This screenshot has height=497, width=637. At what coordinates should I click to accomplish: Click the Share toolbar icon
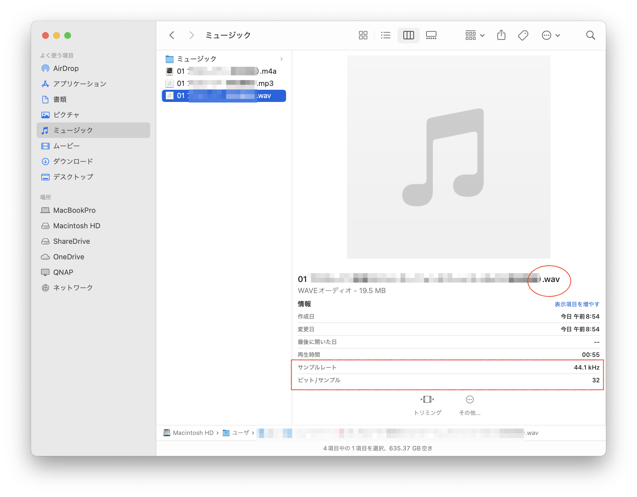click(x=501, y=35)
